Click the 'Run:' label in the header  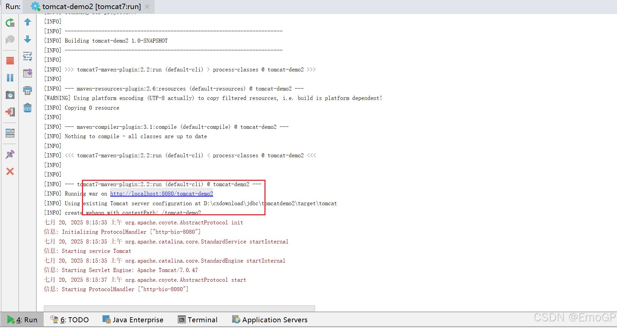coord(13,6)
